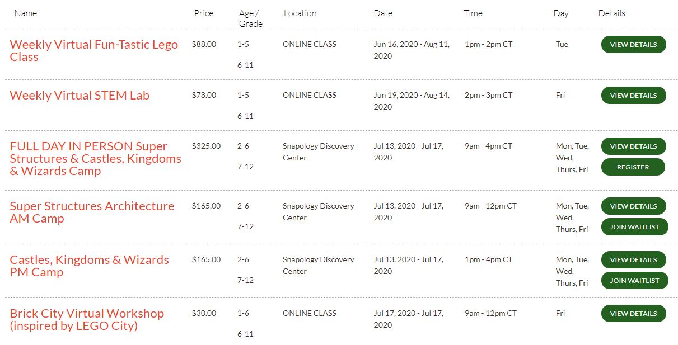Viewport: 678px width, 345px height.
Task: Click the Time column header
Action: (x=473, y=13)
